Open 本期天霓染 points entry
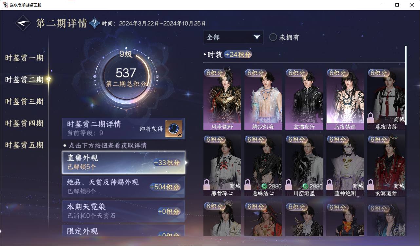Screen dimensions: 420x246 pos(124,211)
